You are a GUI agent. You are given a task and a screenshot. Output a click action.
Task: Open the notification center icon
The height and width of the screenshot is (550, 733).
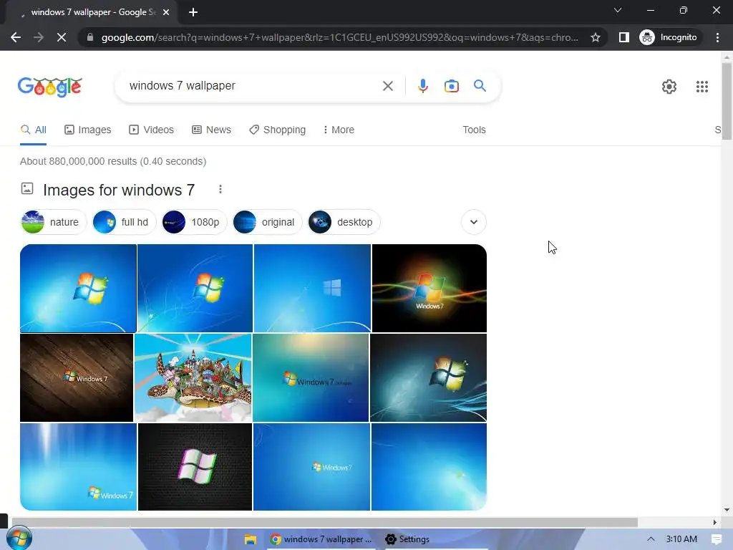pos(716,539)
